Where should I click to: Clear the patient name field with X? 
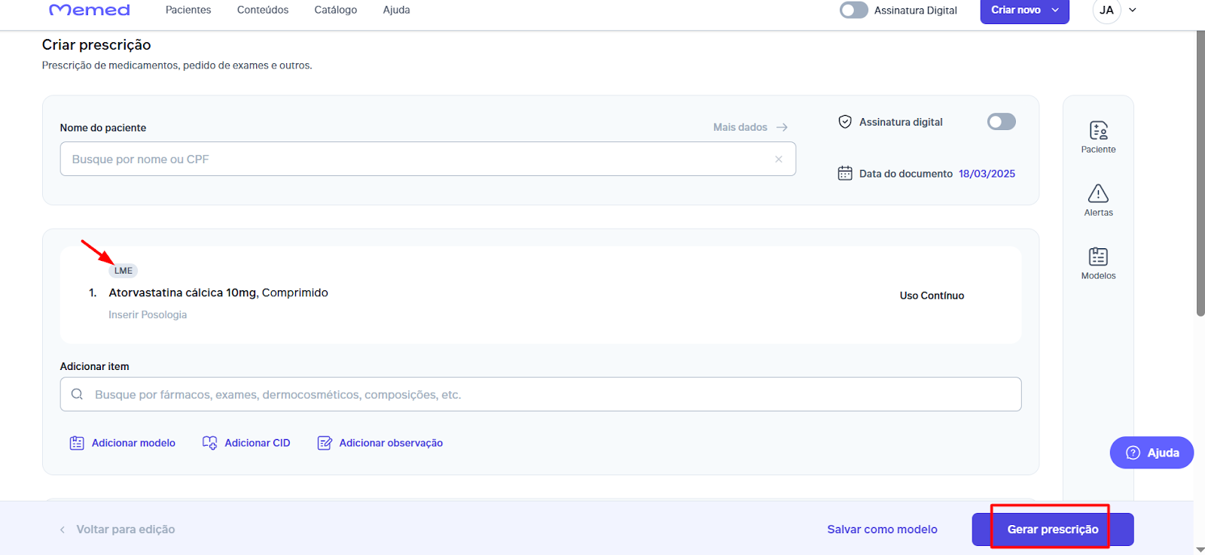(779, 159)
